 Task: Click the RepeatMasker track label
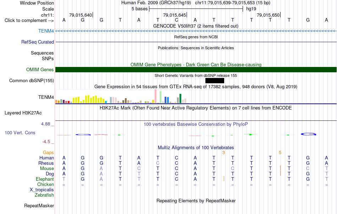[39, 205]
